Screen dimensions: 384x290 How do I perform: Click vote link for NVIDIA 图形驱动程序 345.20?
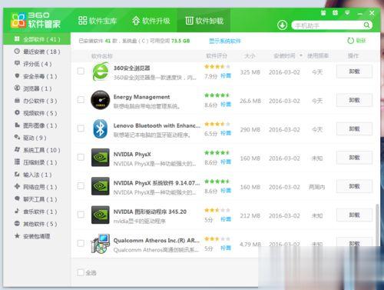pos(226,219)
